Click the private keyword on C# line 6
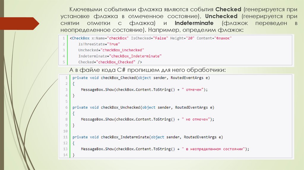Image resolution: width=304 pixels, height=170 pixels. [x=80, y=107]
